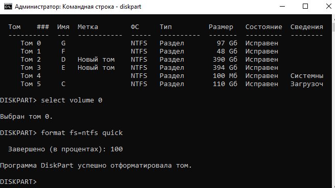Click the 'Состояние' column header
Image resolution: width=335 pixels, height=188 pixels.
[x=263, y=27]
